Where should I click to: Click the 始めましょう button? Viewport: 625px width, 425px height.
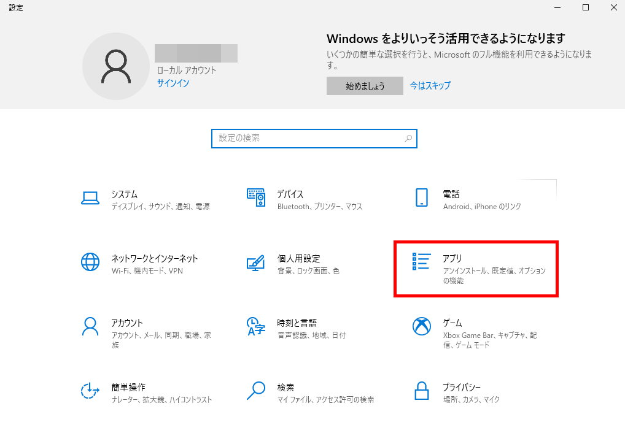(365, 86)
